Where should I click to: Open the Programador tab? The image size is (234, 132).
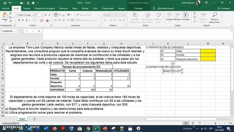108,8
